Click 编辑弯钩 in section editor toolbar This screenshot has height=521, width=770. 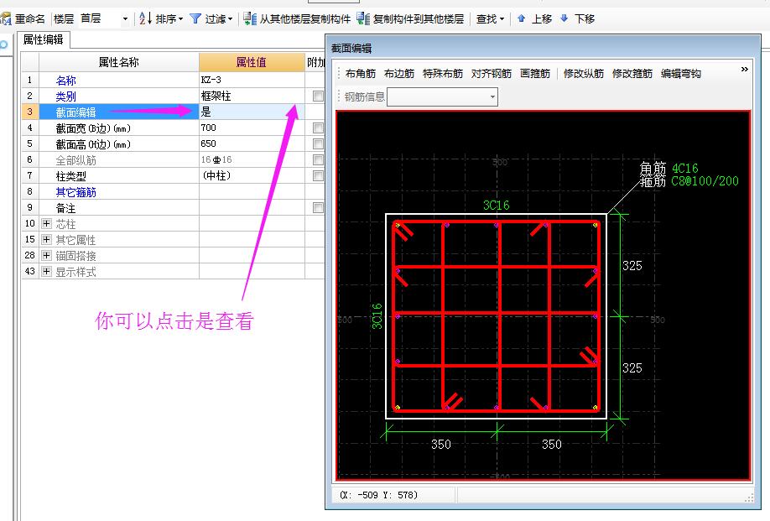(681, 74)
